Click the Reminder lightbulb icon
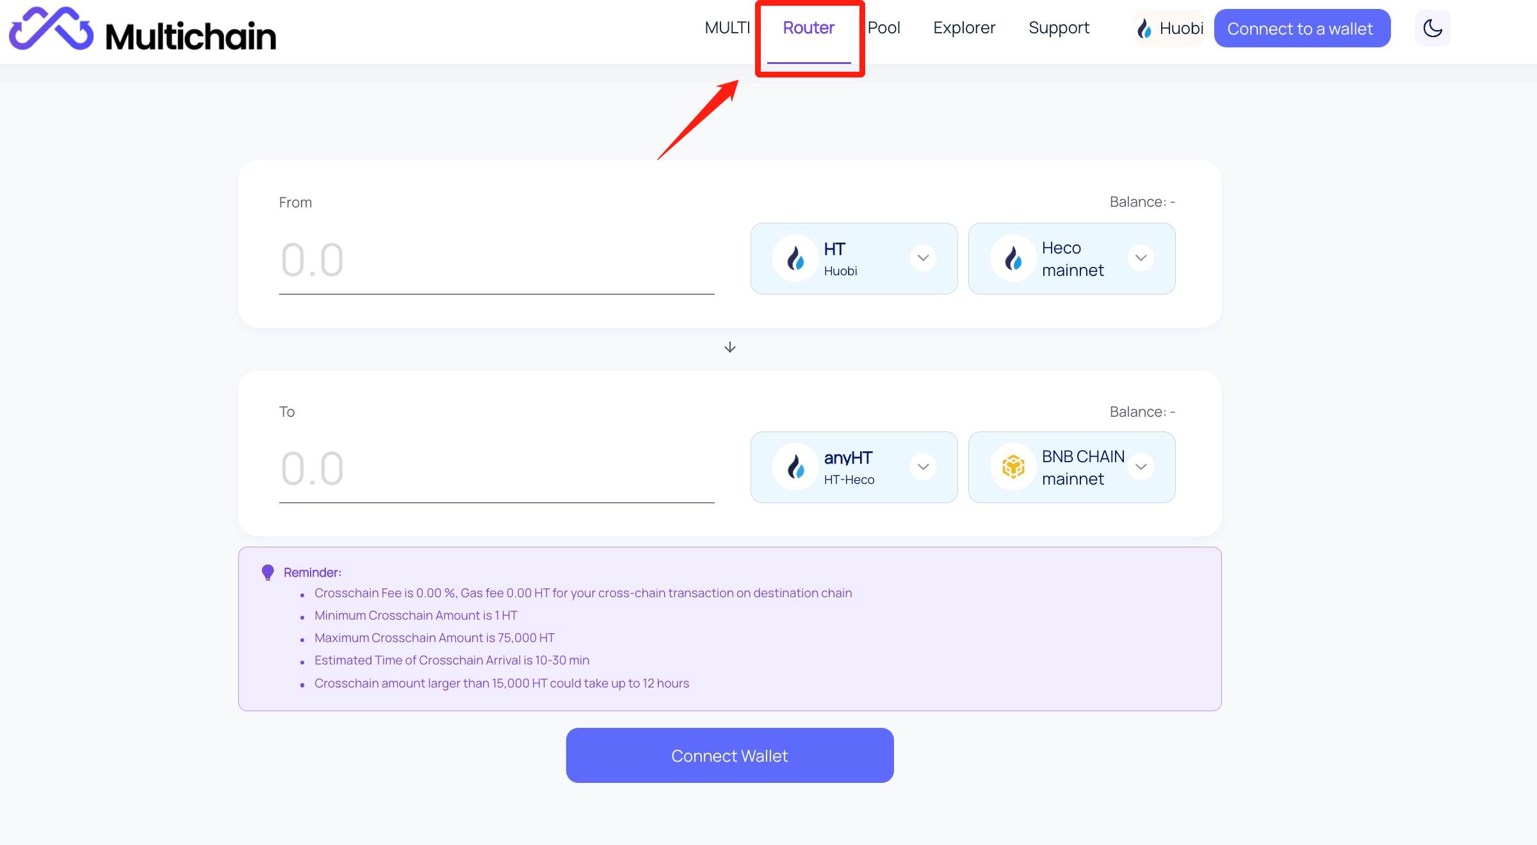Screen dimensions: 1537x845 point(268,572)
